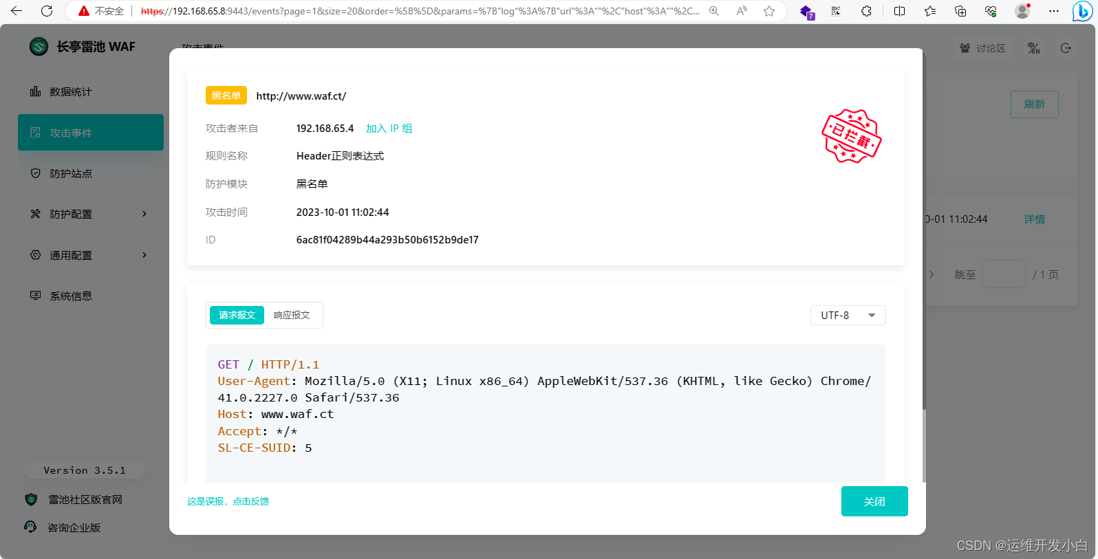1098x559 pixels.
Task: Click the browser back arrow
Action: click(17, 11)
